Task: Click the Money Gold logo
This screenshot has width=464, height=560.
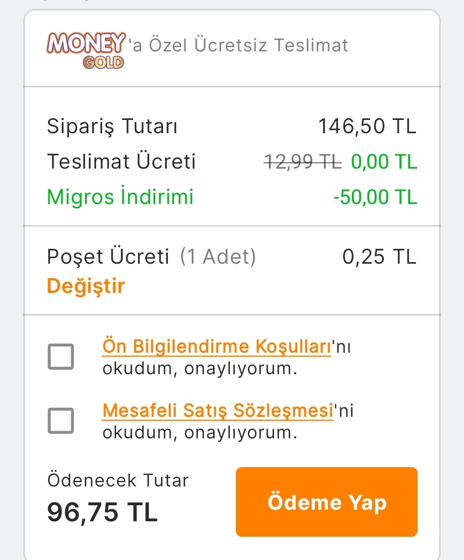Action: click(87, 50)
